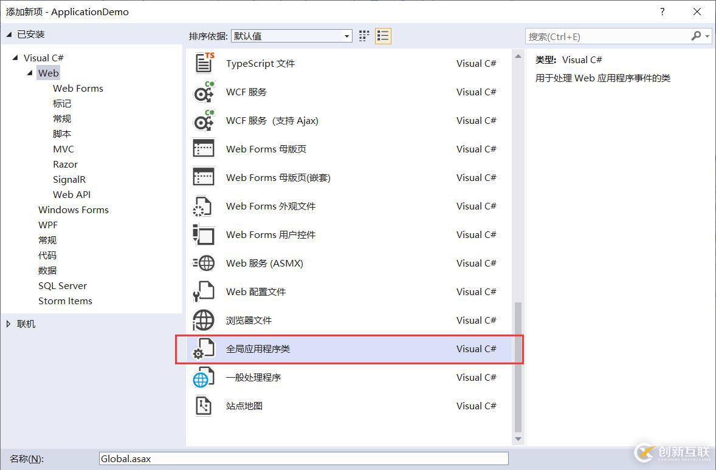
Task: Open the 排序依据 默认值 dropdown
Action: point(347,36)
